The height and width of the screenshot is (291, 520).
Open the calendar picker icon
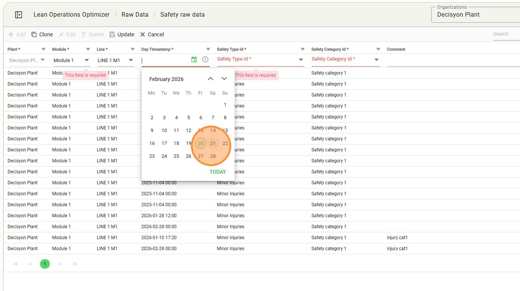pyautogui.click(x=194, y=59)
